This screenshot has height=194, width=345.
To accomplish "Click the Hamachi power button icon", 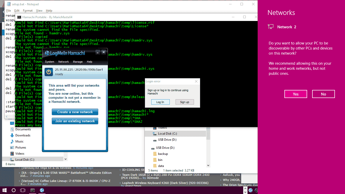I will pos(49,72).
